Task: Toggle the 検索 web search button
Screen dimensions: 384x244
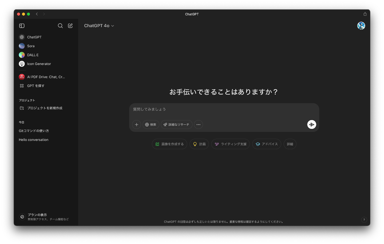Action: [x=151, y=124]
